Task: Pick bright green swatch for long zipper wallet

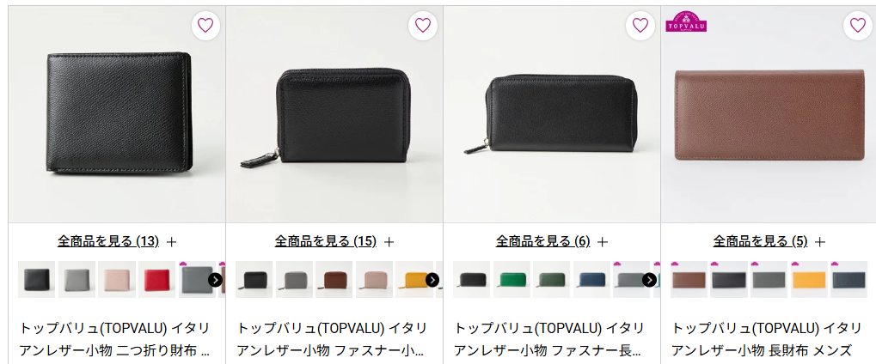Action: coord(512,279)
